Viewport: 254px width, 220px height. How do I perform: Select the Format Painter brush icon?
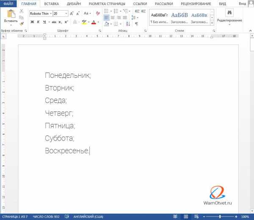coord(22,24)
